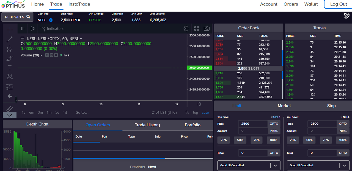Open the 1h timeframe selector
The height and width of the screenshot is (171, 352).
point(22,29)
